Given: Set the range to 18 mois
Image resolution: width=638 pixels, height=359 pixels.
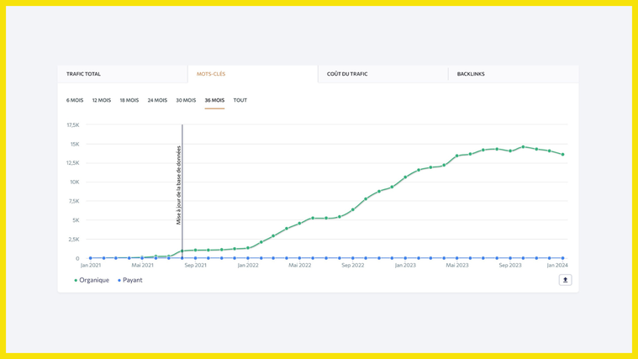Looking at the screenshot, I should point(129,100).
